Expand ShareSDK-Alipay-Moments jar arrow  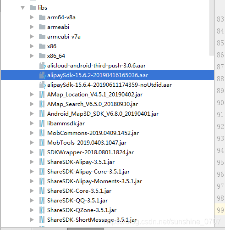click(32, 181)
